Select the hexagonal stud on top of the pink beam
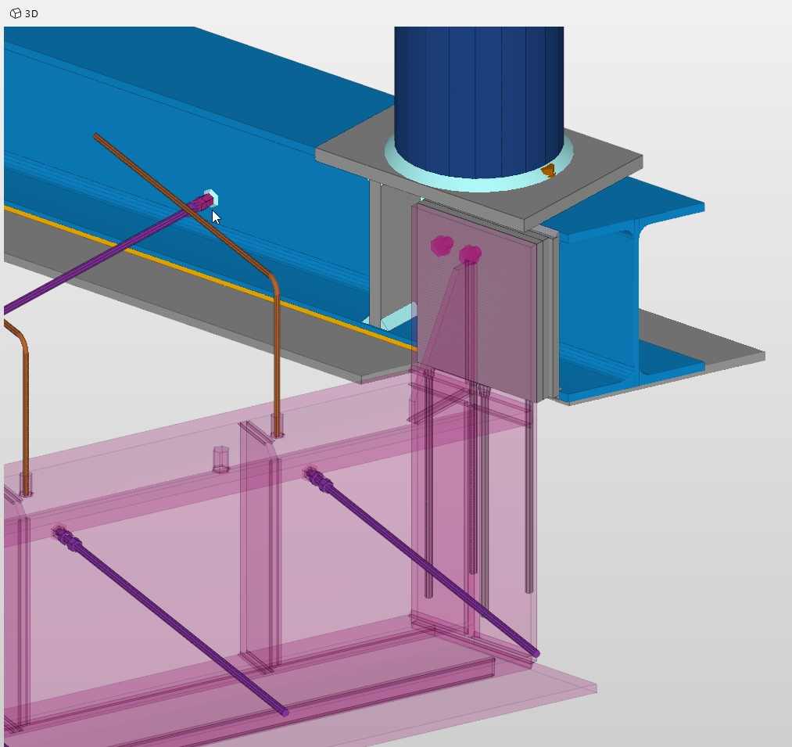Viewport: 792px width, 747px height. 220,459
